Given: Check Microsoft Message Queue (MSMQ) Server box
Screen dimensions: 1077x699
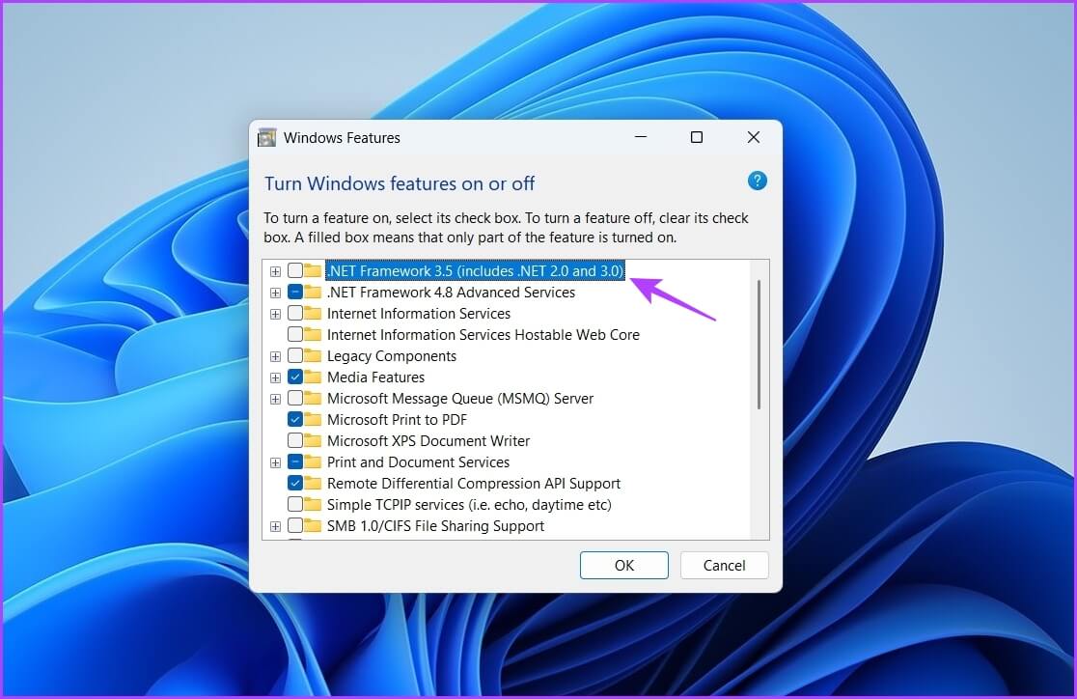Looking at the screenshot, I should (295, 399).
